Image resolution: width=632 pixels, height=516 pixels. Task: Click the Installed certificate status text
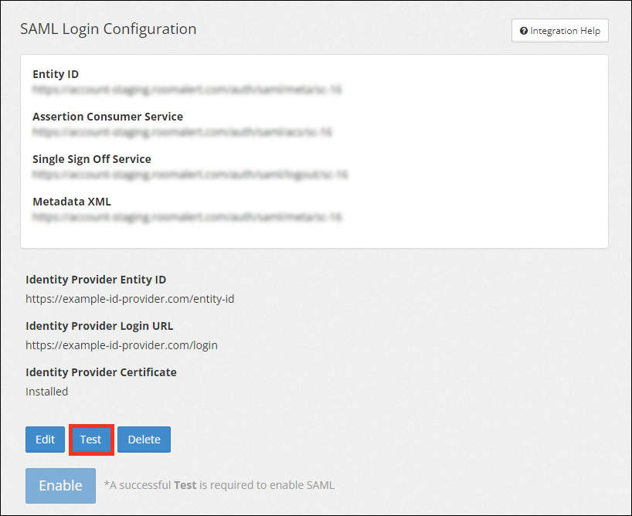[46, 392]
